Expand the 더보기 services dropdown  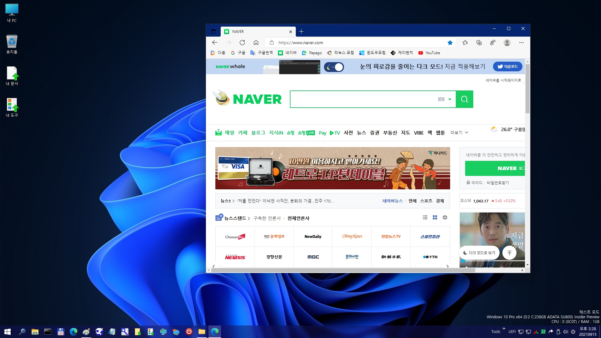pos(459,133)
